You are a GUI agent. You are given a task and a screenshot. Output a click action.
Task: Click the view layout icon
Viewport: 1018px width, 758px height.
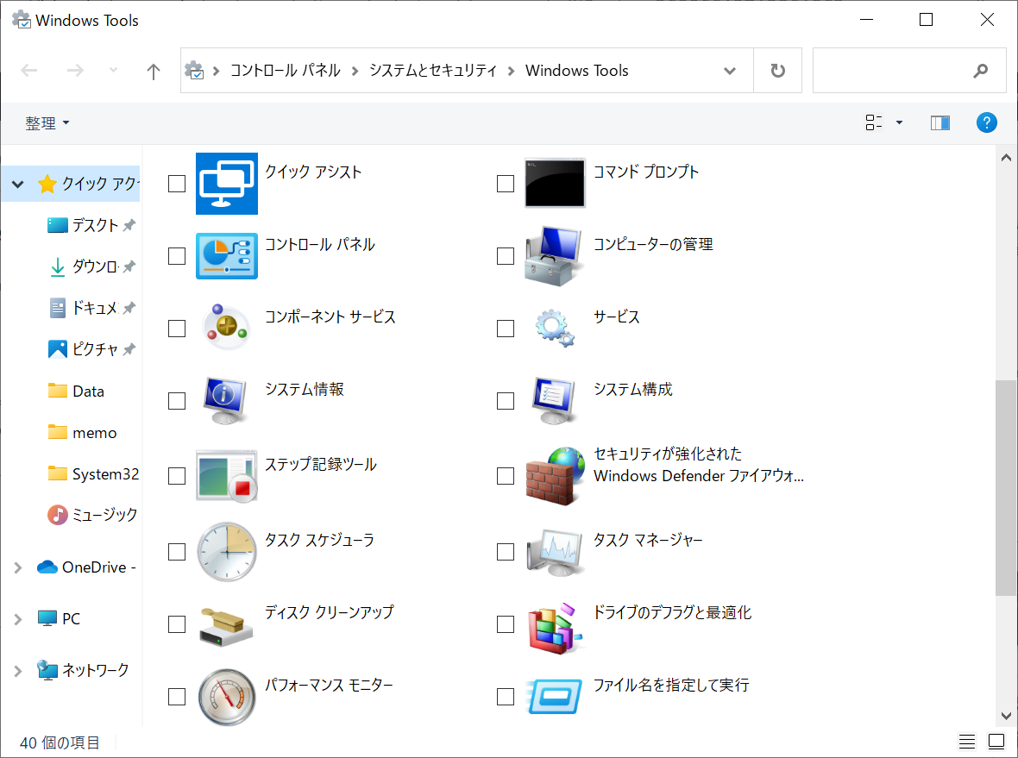coord(874,122)
